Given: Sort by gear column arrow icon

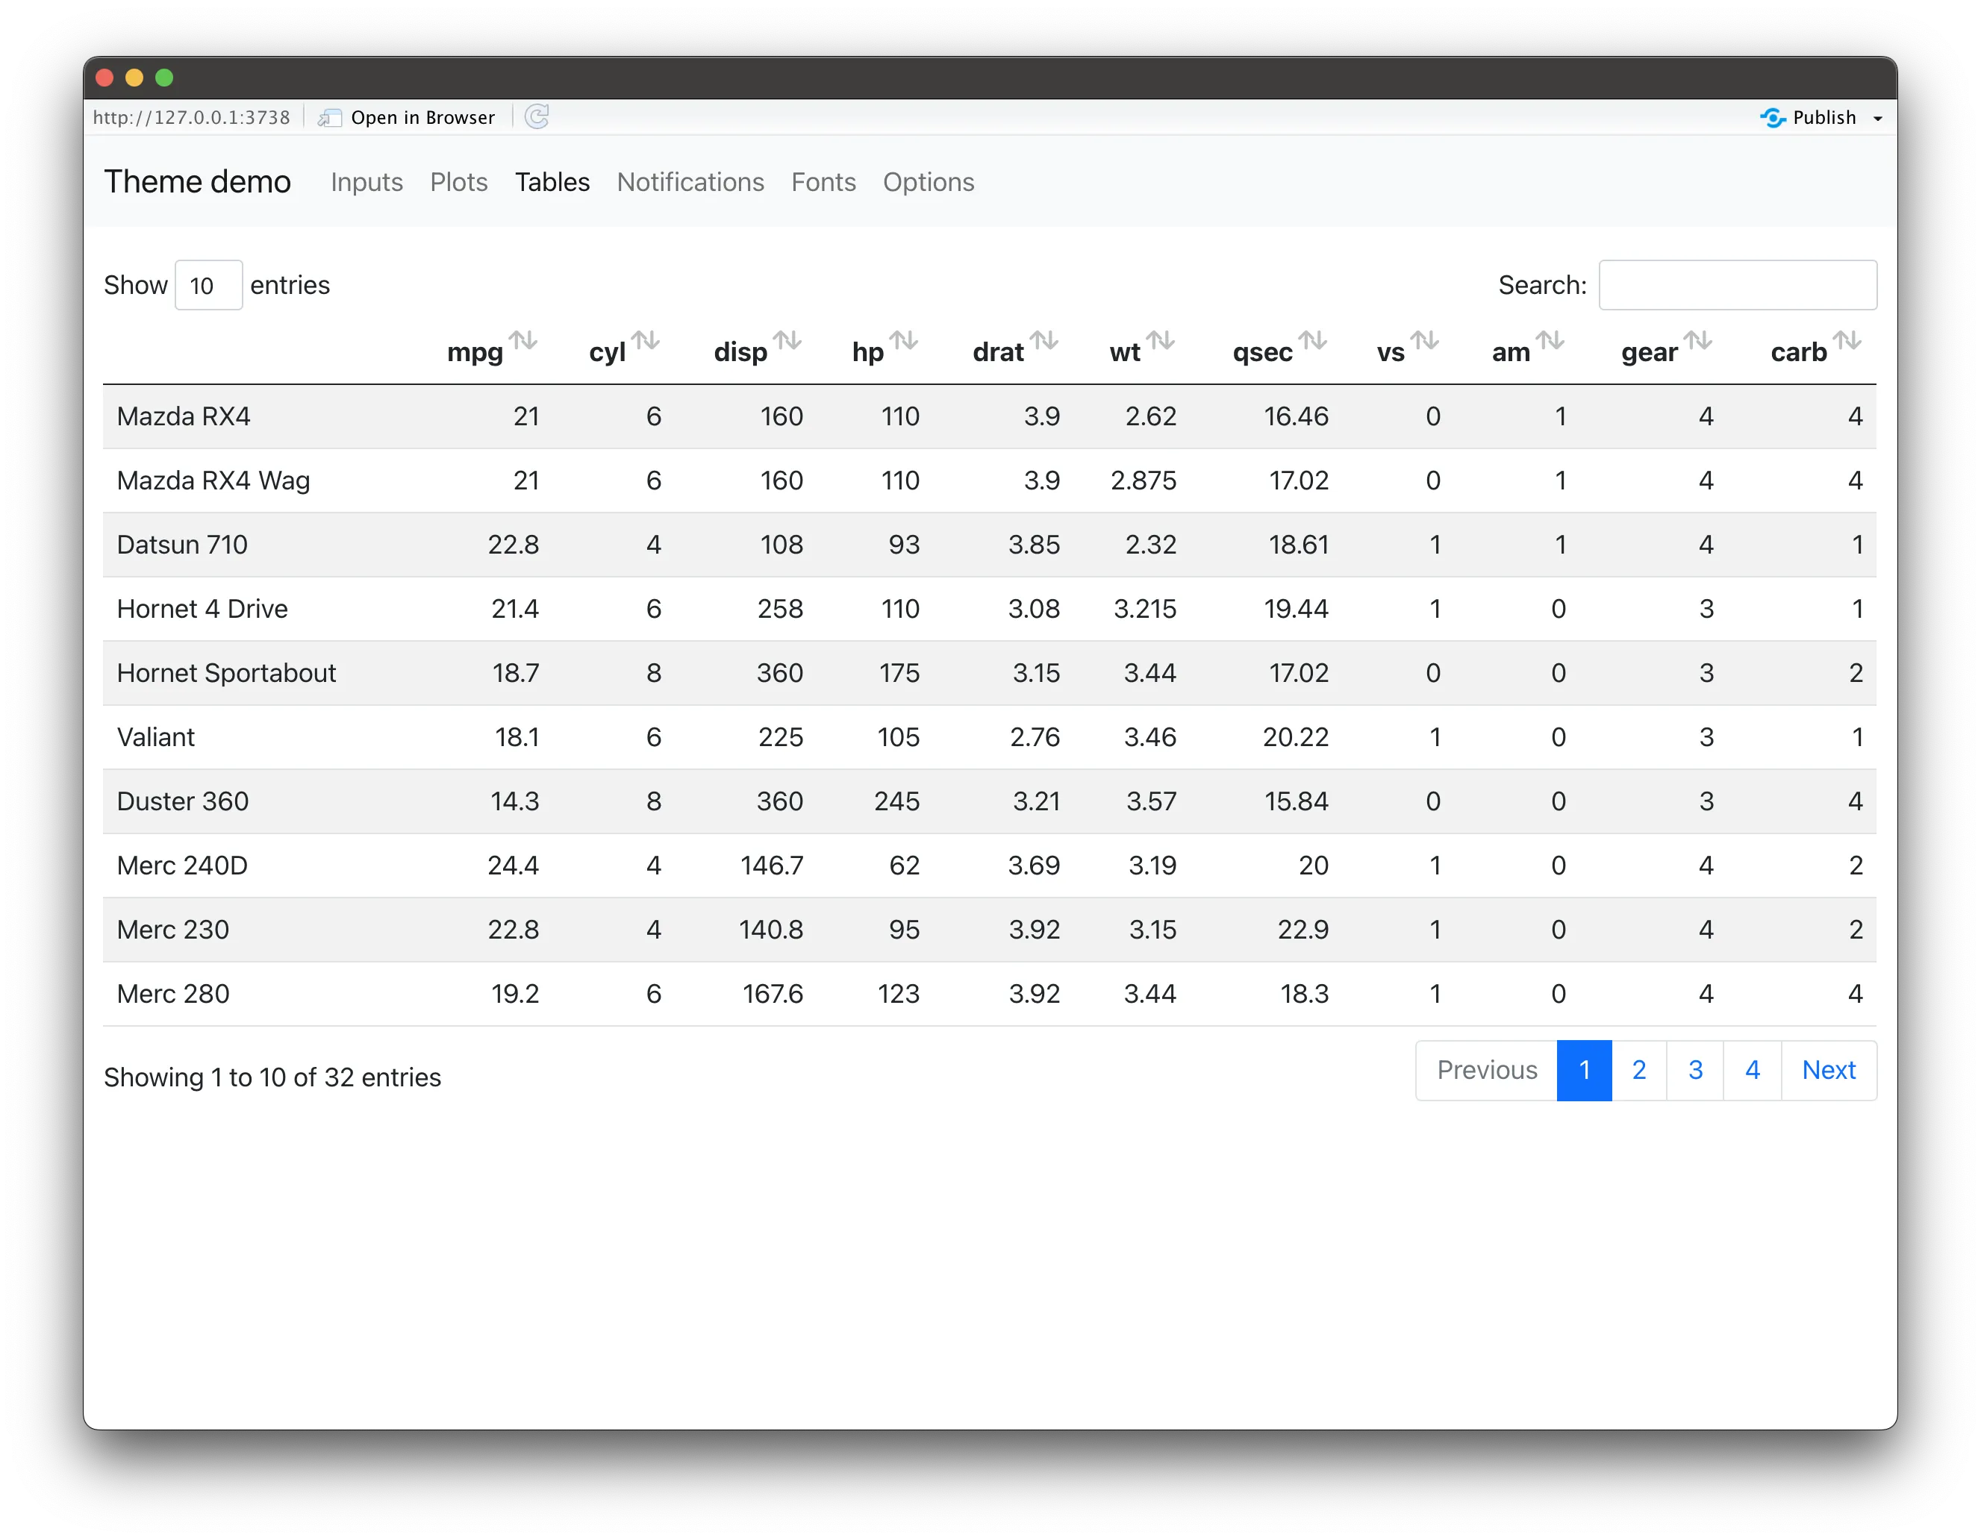Looking at the screenshot, I should point(1698,341).
